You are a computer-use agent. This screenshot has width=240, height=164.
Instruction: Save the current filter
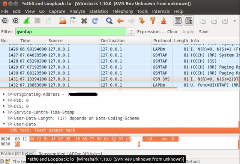pos(204,32)
